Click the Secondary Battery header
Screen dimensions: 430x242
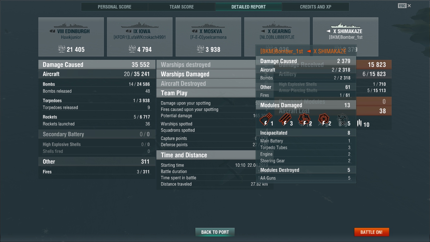(97, 134)
